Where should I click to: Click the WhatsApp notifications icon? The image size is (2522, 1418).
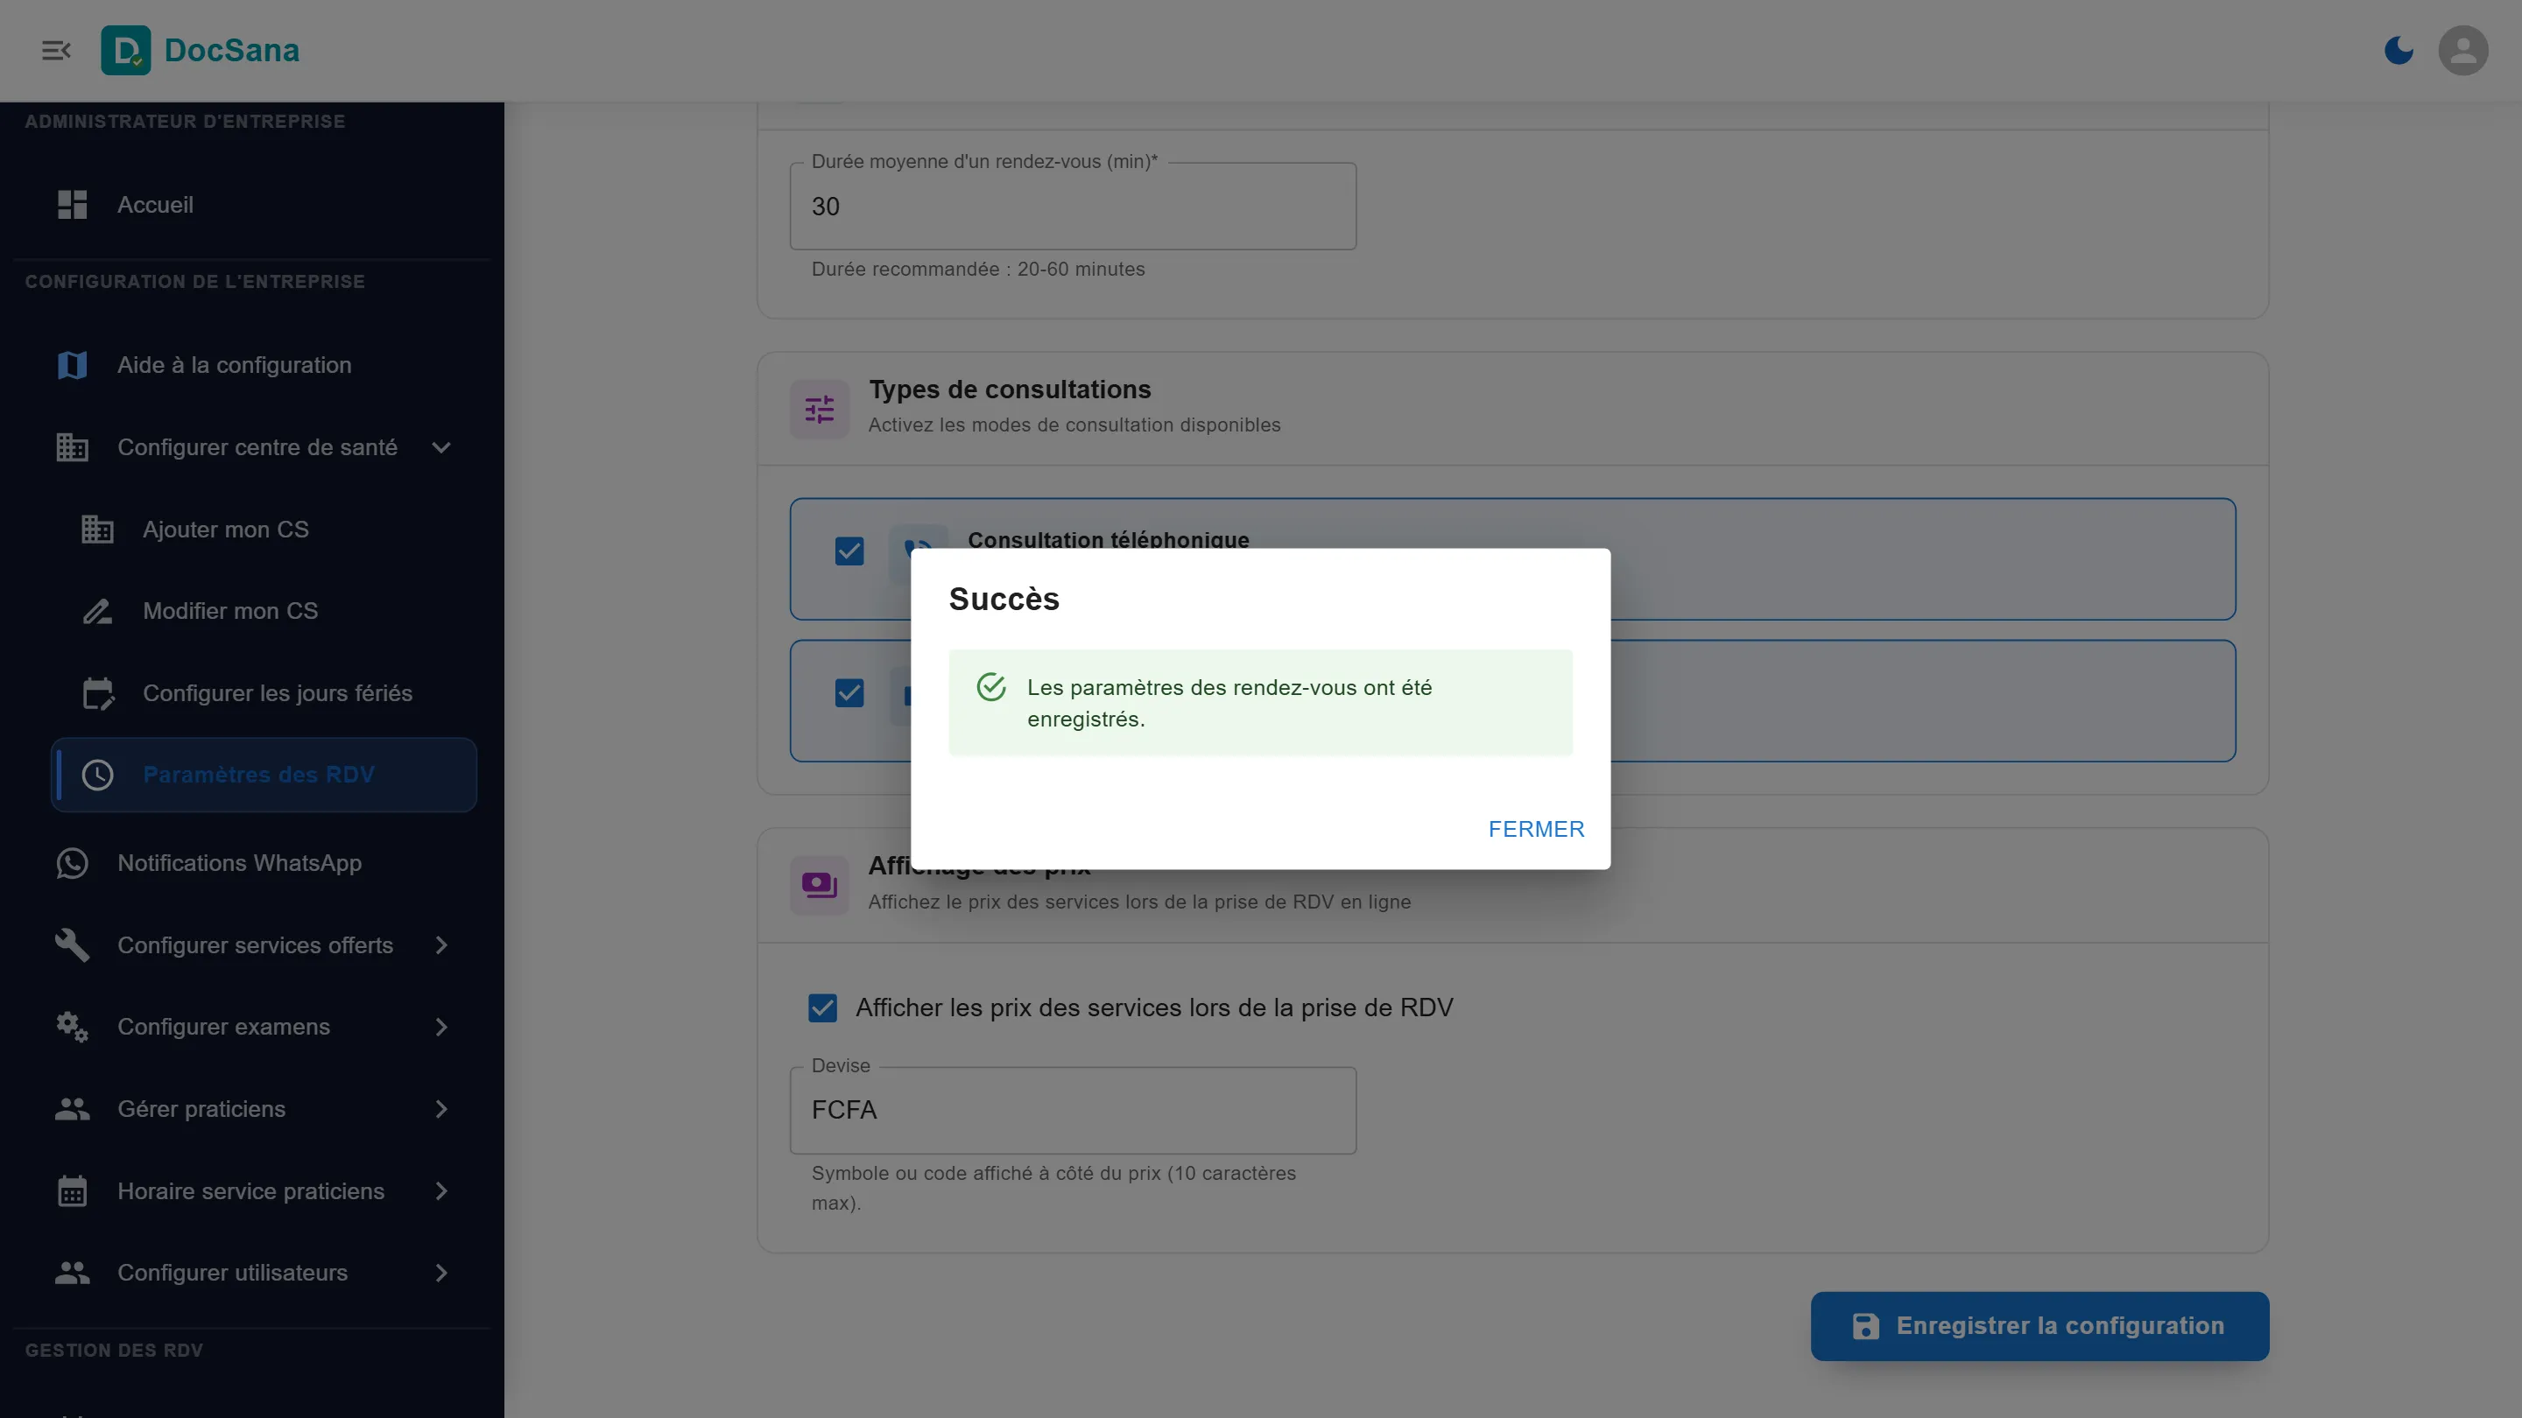point(73,863)
